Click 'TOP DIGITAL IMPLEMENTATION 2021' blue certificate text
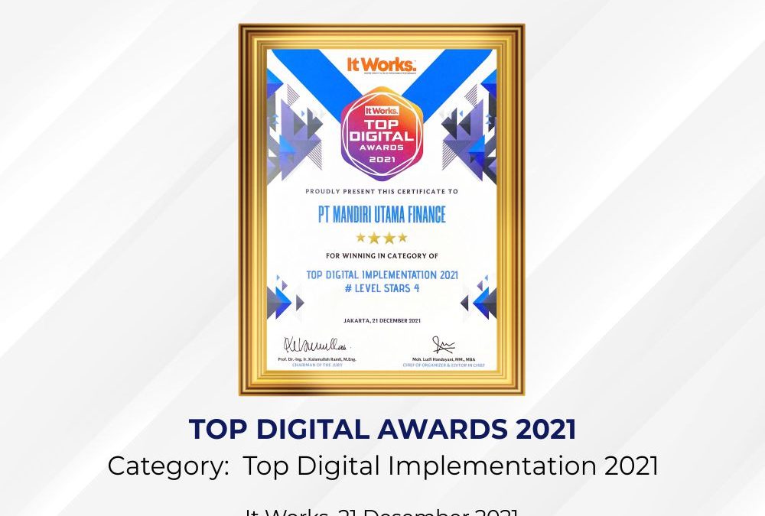Image resolution: width=765 pixels, height=516 pixels. (382, 275)
